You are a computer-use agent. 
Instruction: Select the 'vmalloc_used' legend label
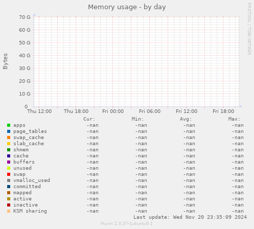(32, 180)
